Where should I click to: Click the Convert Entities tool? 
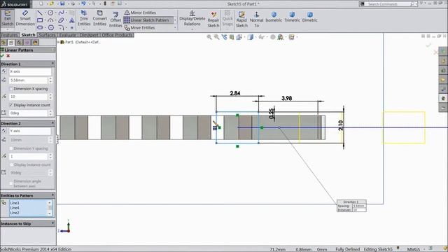tap(99, 18)
